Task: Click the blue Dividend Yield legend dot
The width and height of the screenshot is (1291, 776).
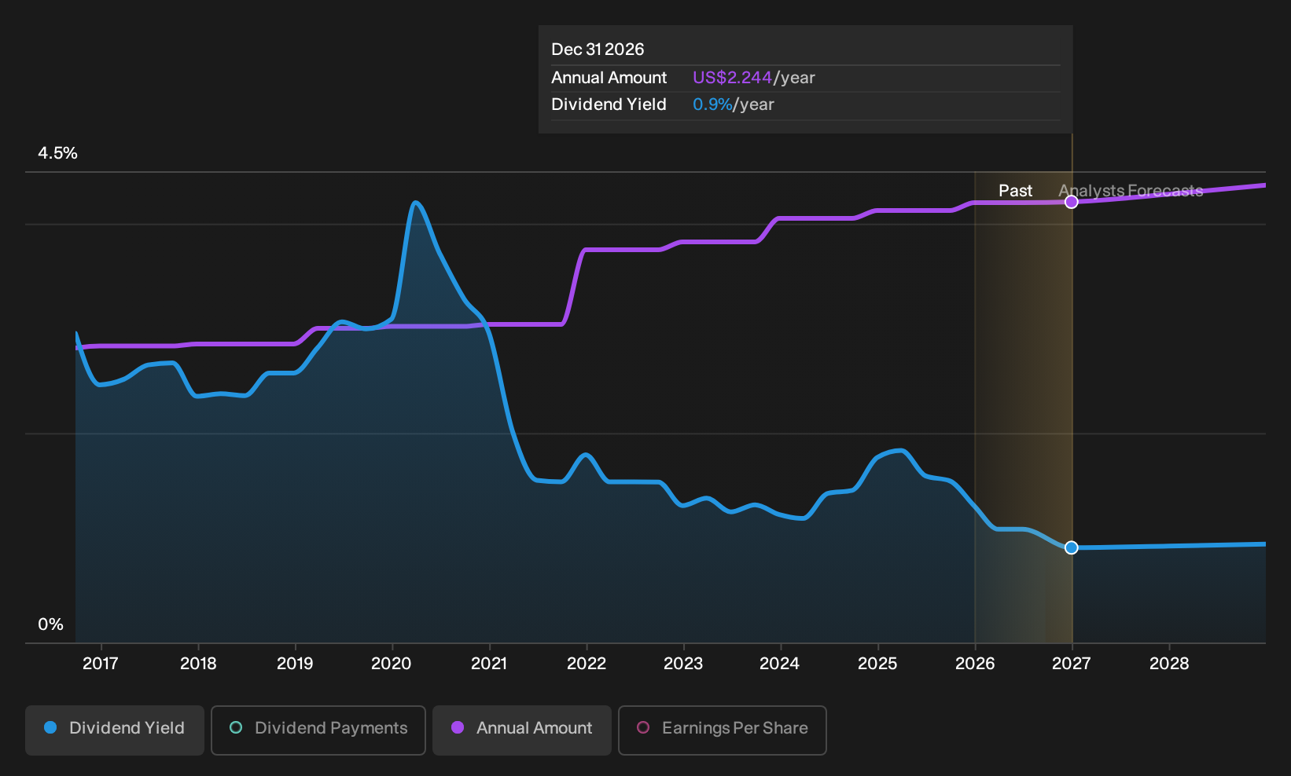Action: pyautogui.click(x=50, y=727)
